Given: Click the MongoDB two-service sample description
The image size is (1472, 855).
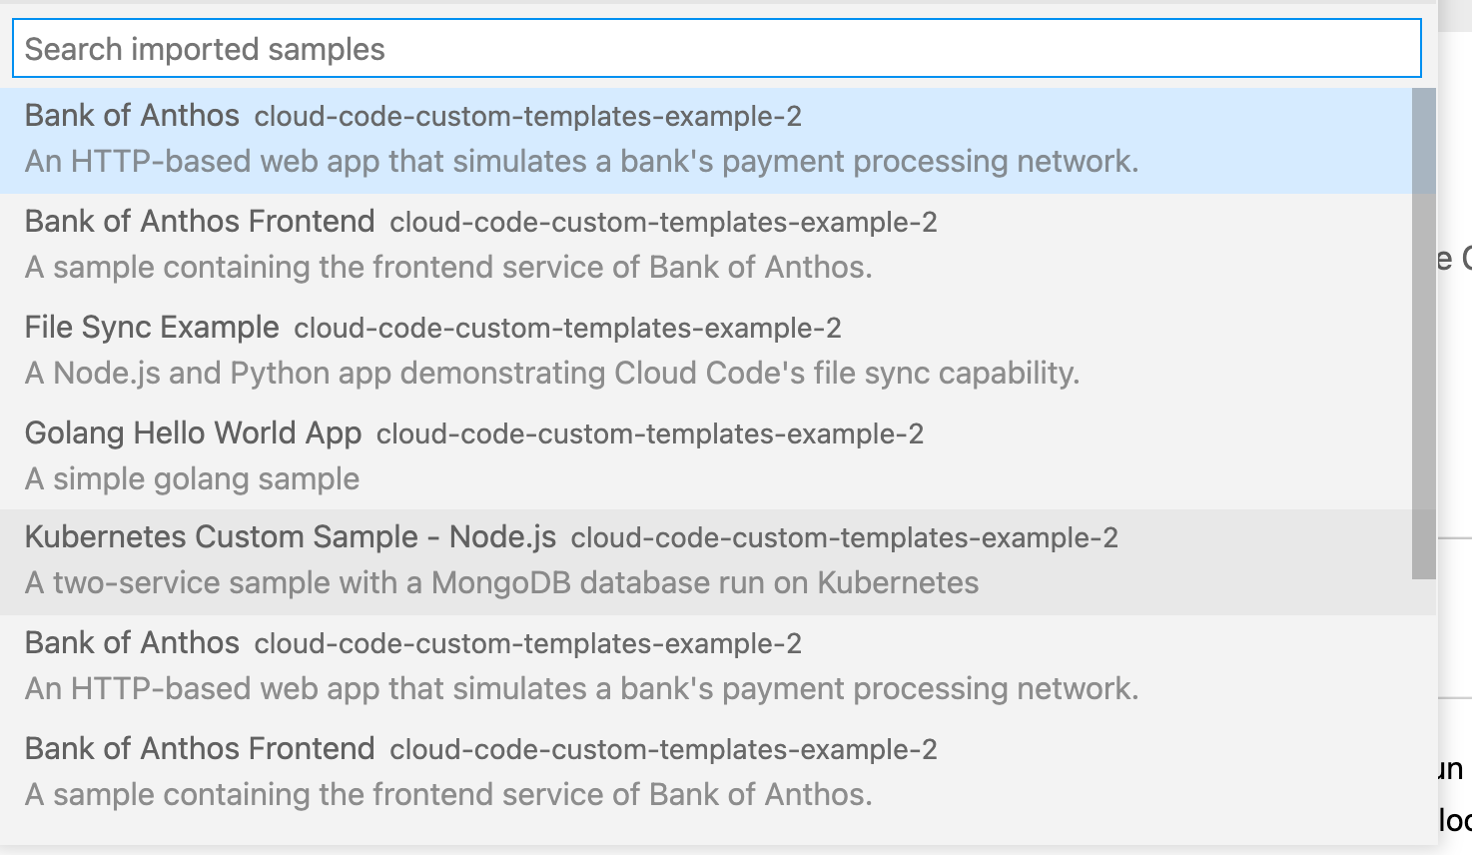Looking at the screenshot, I should pos(501,582).
